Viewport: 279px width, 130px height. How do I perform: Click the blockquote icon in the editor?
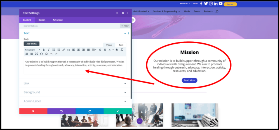[68, 50]
